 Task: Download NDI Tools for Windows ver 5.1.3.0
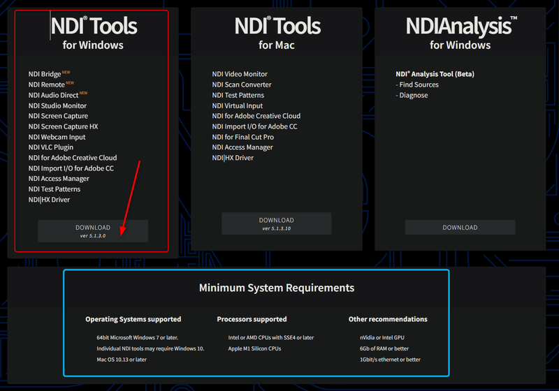click(93, 231)
